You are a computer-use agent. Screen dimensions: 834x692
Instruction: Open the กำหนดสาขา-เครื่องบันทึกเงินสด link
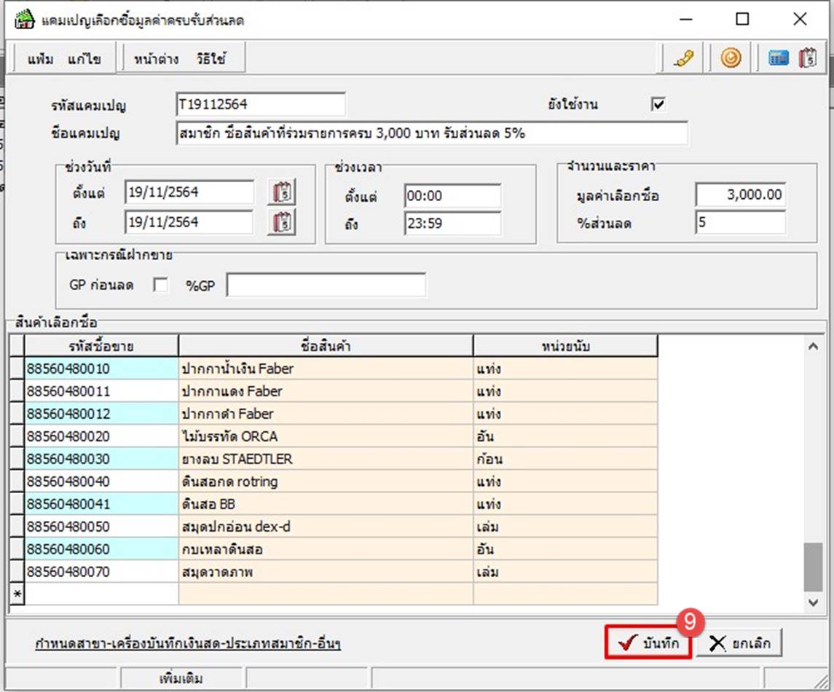(x=188, y=644)
